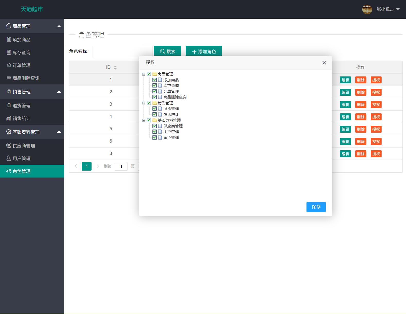Click the 销售统计 chart sidebar icon
This screenshot has width=406, height=314.
point(9,118)
